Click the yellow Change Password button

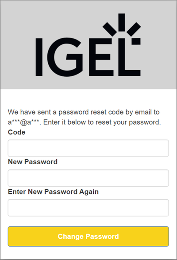pos(88,236)
